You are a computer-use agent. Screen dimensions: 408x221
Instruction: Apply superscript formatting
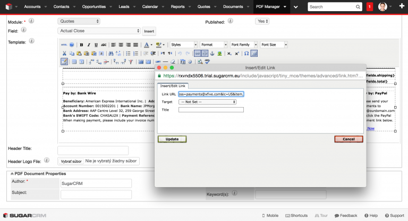[237, 54]
